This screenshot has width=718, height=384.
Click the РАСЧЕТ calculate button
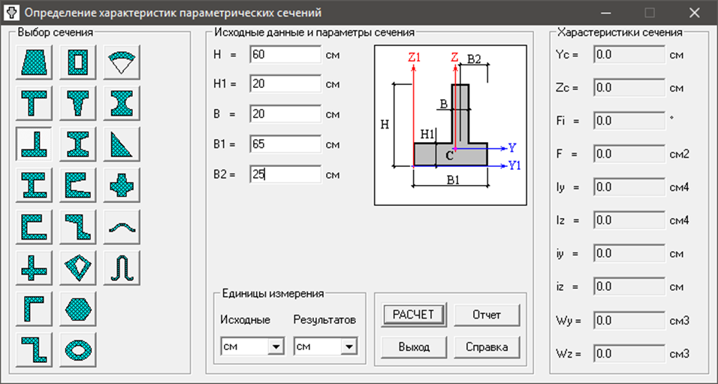pos(414,315)
